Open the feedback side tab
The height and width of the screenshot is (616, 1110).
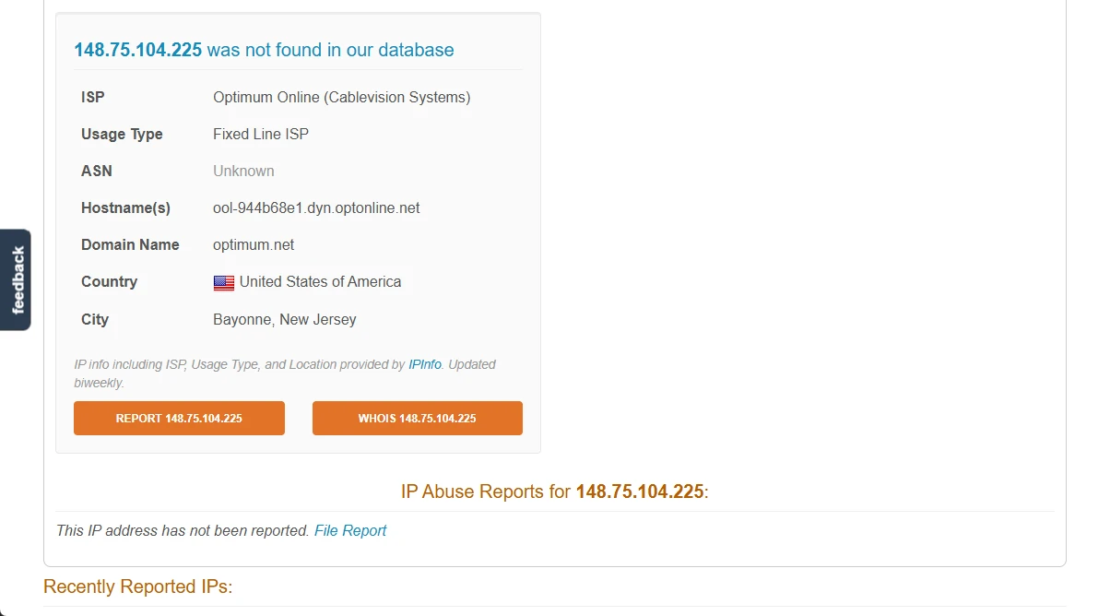16,279
